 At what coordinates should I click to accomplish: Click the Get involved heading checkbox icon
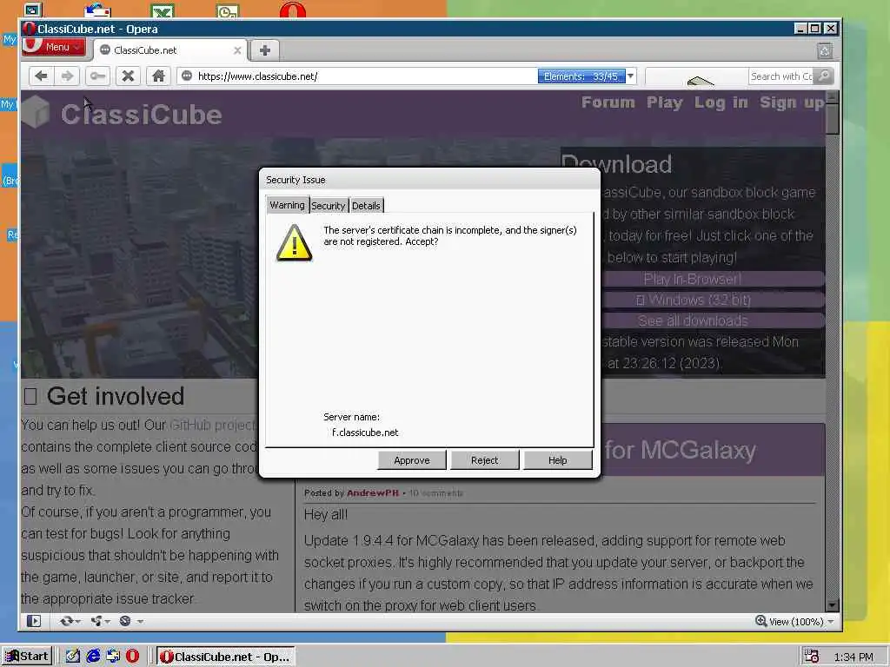coord(30,396)
